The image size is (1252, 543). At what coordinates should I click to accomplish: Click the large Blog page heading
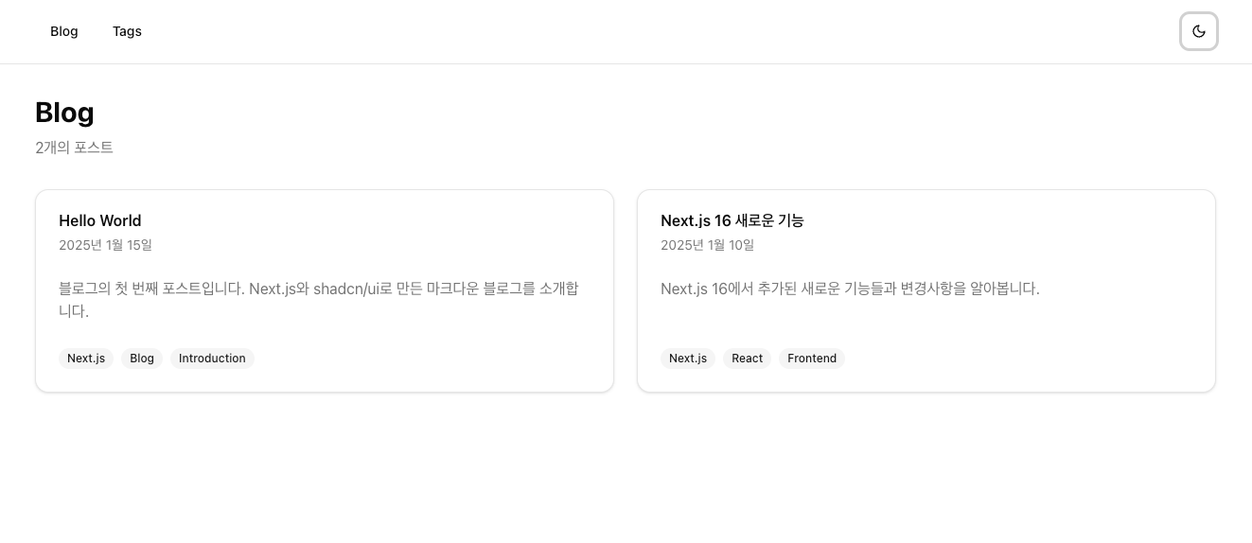64,113
